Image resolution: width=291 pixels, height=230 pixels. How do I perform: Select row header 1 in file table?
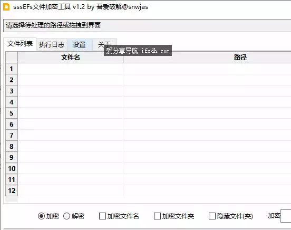12,69
